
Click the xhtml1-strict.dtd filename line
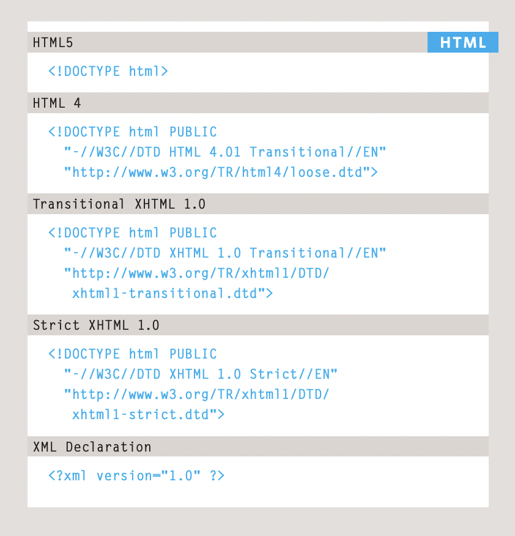[148, 414]
